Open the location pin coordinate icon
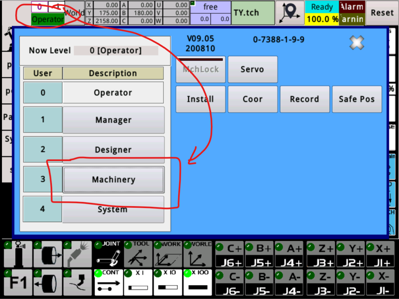The width and height of the screenshot is (399, 299). point(290,12)
